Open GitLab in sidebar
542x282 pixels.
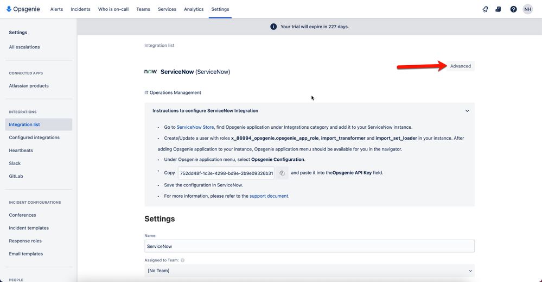click(16, 176)
